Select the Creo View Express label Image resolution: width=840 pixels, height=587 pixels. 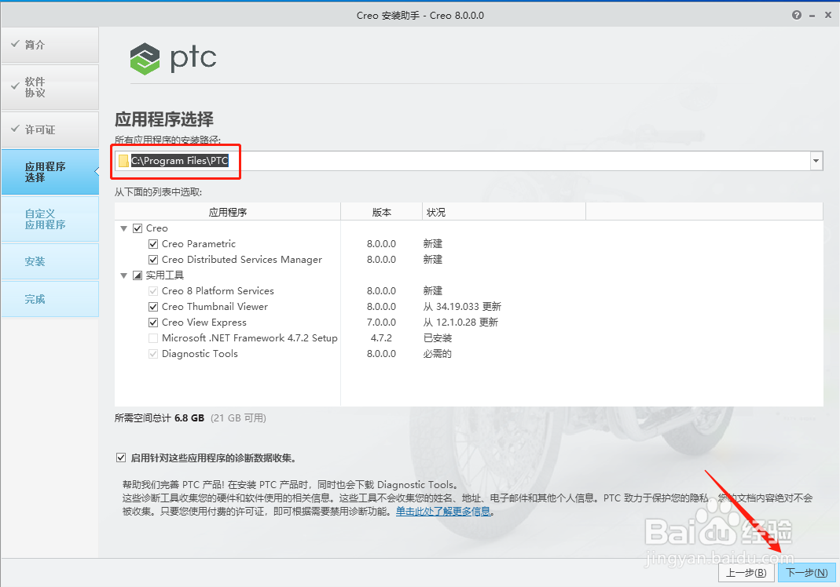[204, 323]
